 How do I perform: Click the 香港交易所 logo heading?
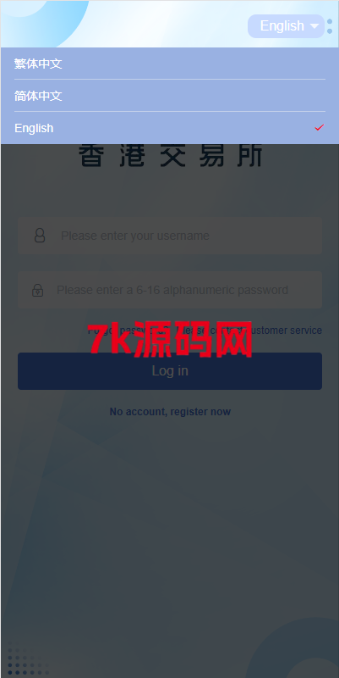(x=171, y=156)
